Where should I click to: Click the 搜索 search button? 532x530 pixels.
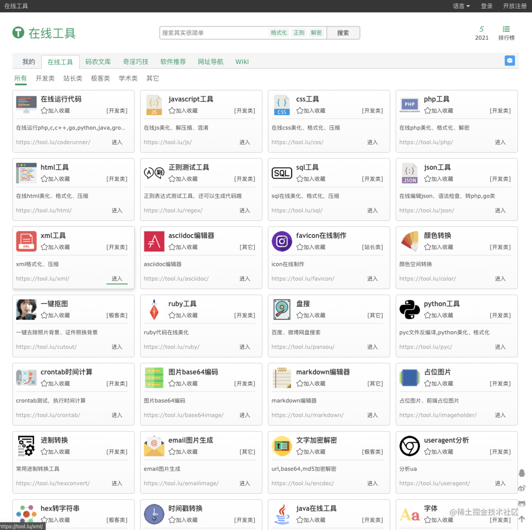pos(343,33)
